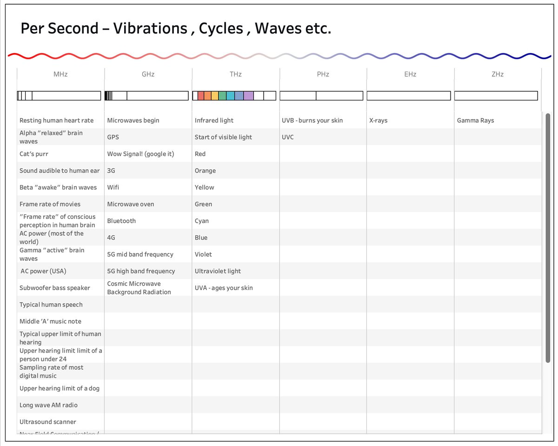Select 'UVA - ages your skin' entry
558x446 pixels.
point(224,288)
